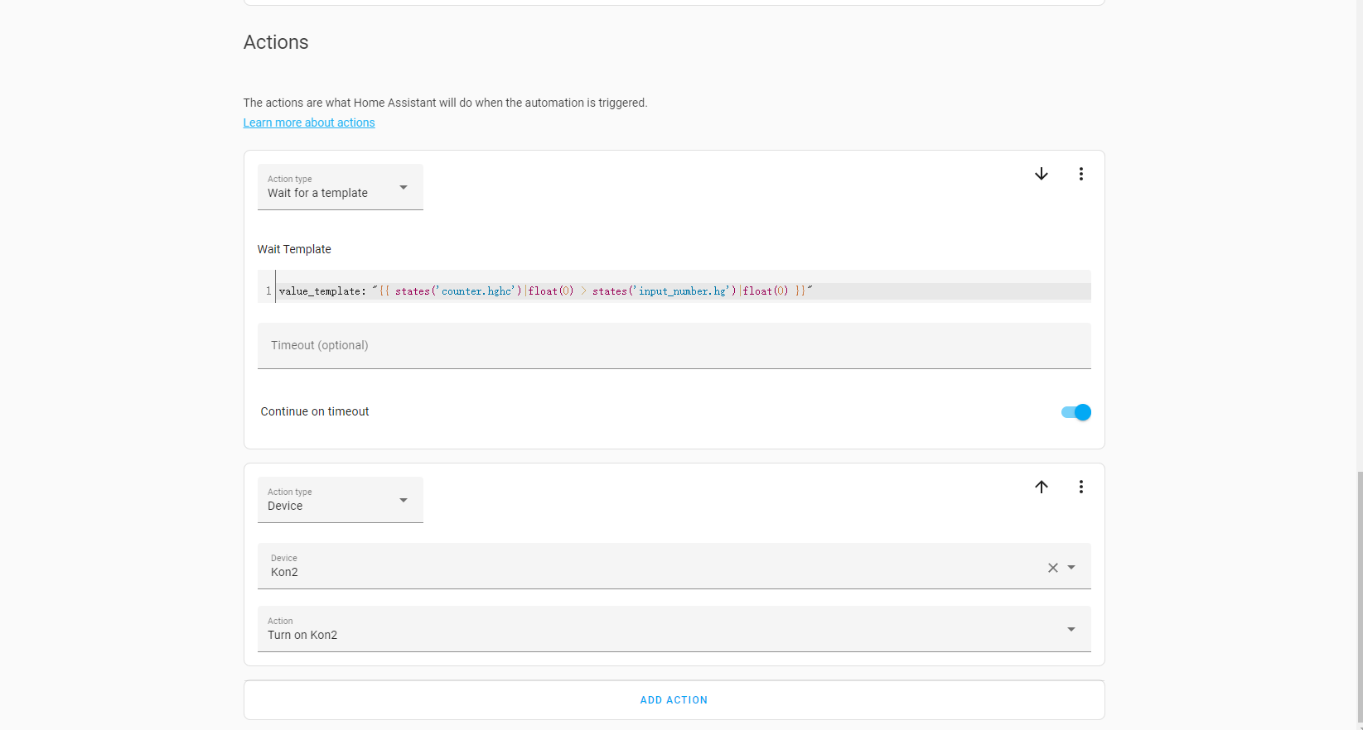The height and width of the screenshot is (730, 1363).
Task: Clear the selected Kon2 device
Action: coord(1052,568)
